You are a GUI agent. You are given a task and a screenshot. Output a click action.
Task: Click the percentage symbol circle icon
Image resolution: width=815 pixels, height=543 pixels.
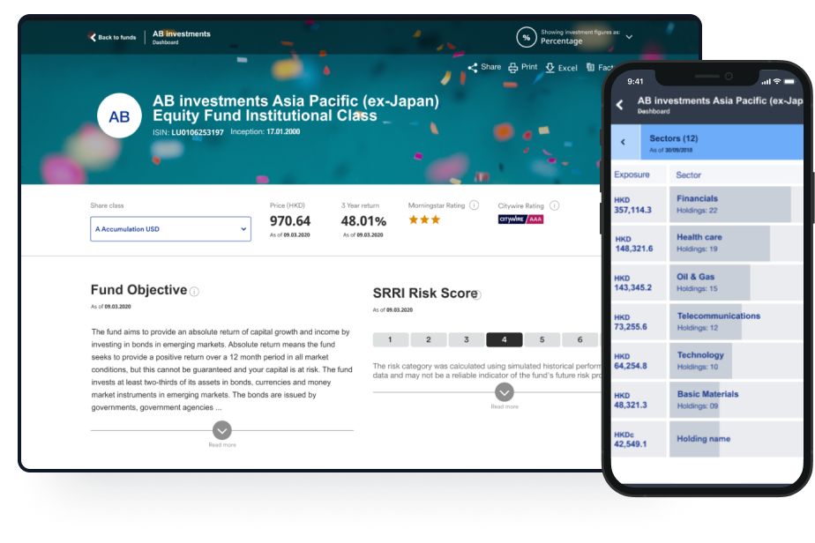527,37
